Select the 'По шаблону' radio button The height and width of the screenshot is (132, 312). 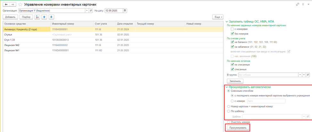click(x=228, y=111)
